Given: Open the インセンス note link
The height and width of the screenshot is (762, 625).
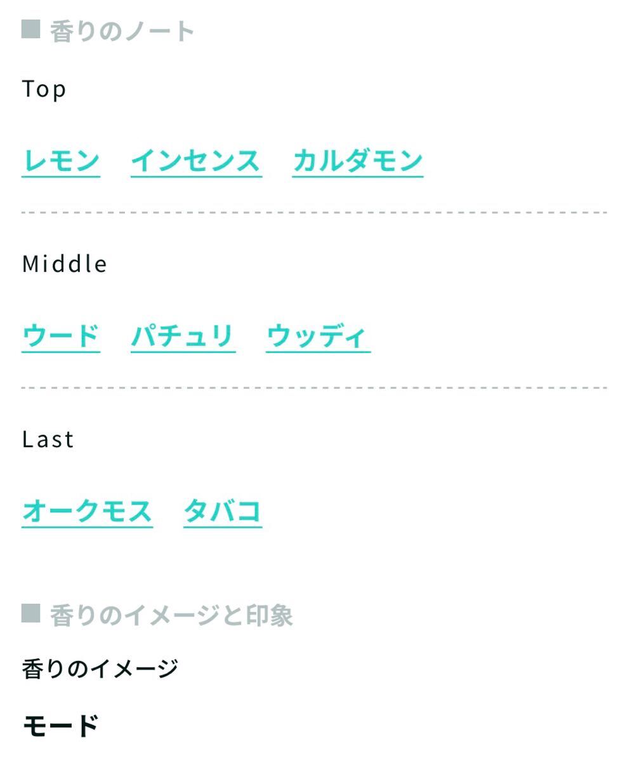Looking at the screenshot, I should point(196,161).
